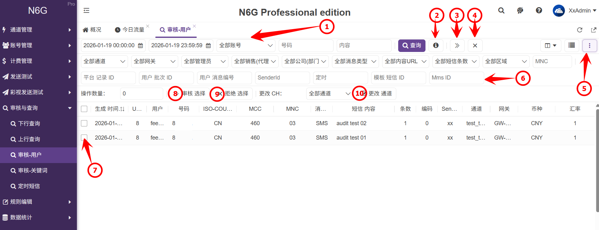This screenshot has height=230, width=599.
Task: Open the 全部区域 region dropdown
Action: [506, 61]
